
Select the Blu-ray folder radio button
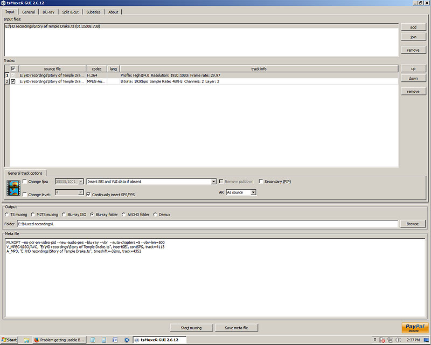coord(92,215)
